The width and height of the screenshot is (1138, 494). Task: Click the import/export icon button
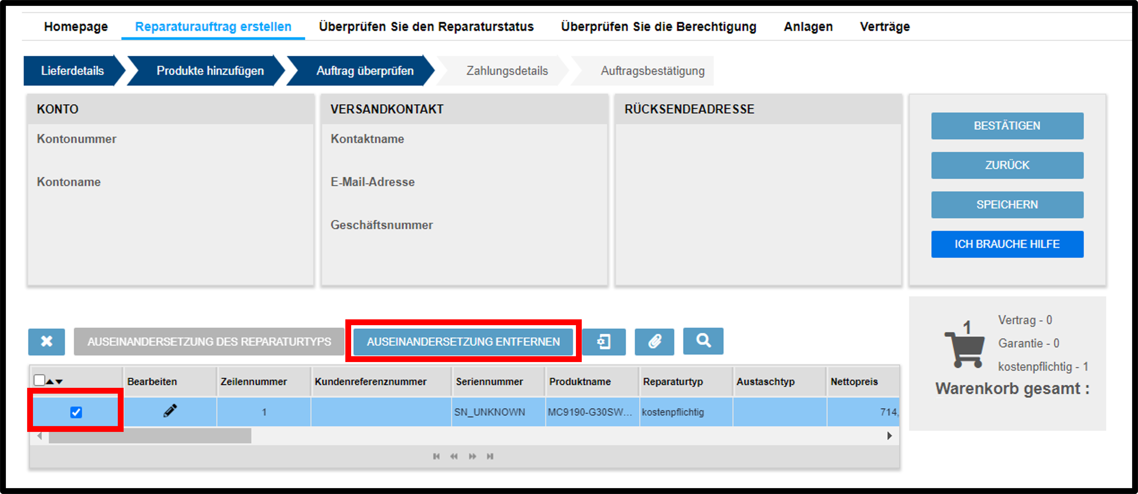coord(604,342)
